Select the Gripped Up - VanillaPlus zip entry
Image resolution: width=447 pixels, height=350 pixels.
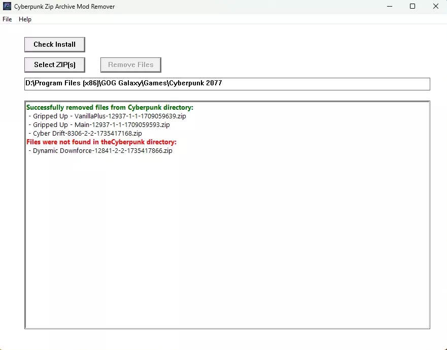(108, 116)
